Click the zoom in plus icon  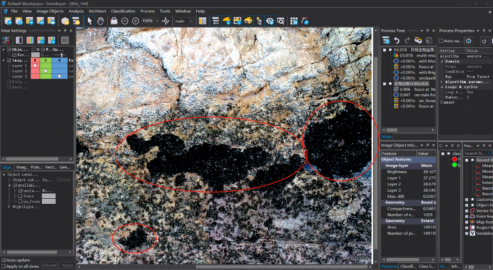[135, 21]
